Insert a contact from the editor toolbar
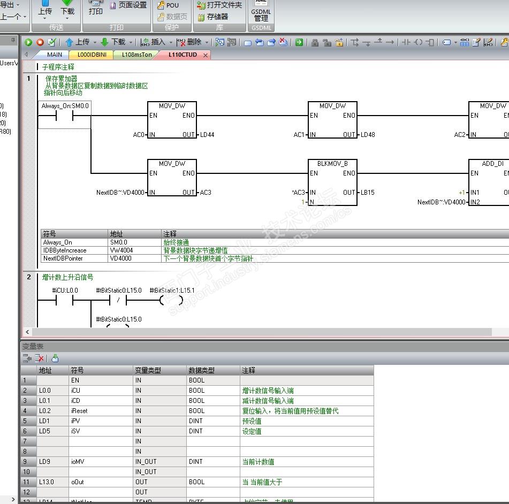This screenshot has width=509, height=504. click(x=406, y=42)
